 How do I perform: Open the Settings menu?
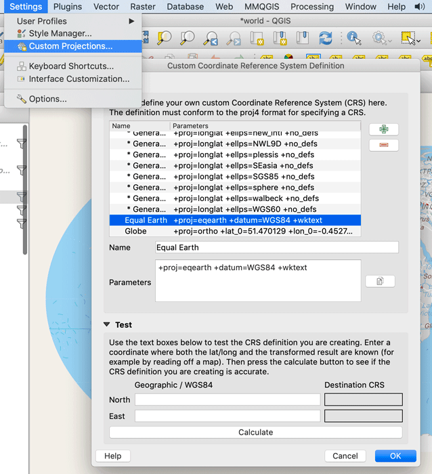tap(26, 6)
